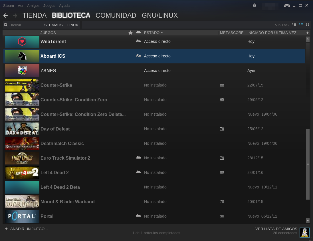Go to the TIENDA tab
This screenshot has height=241, width=313.
(35, 15)
